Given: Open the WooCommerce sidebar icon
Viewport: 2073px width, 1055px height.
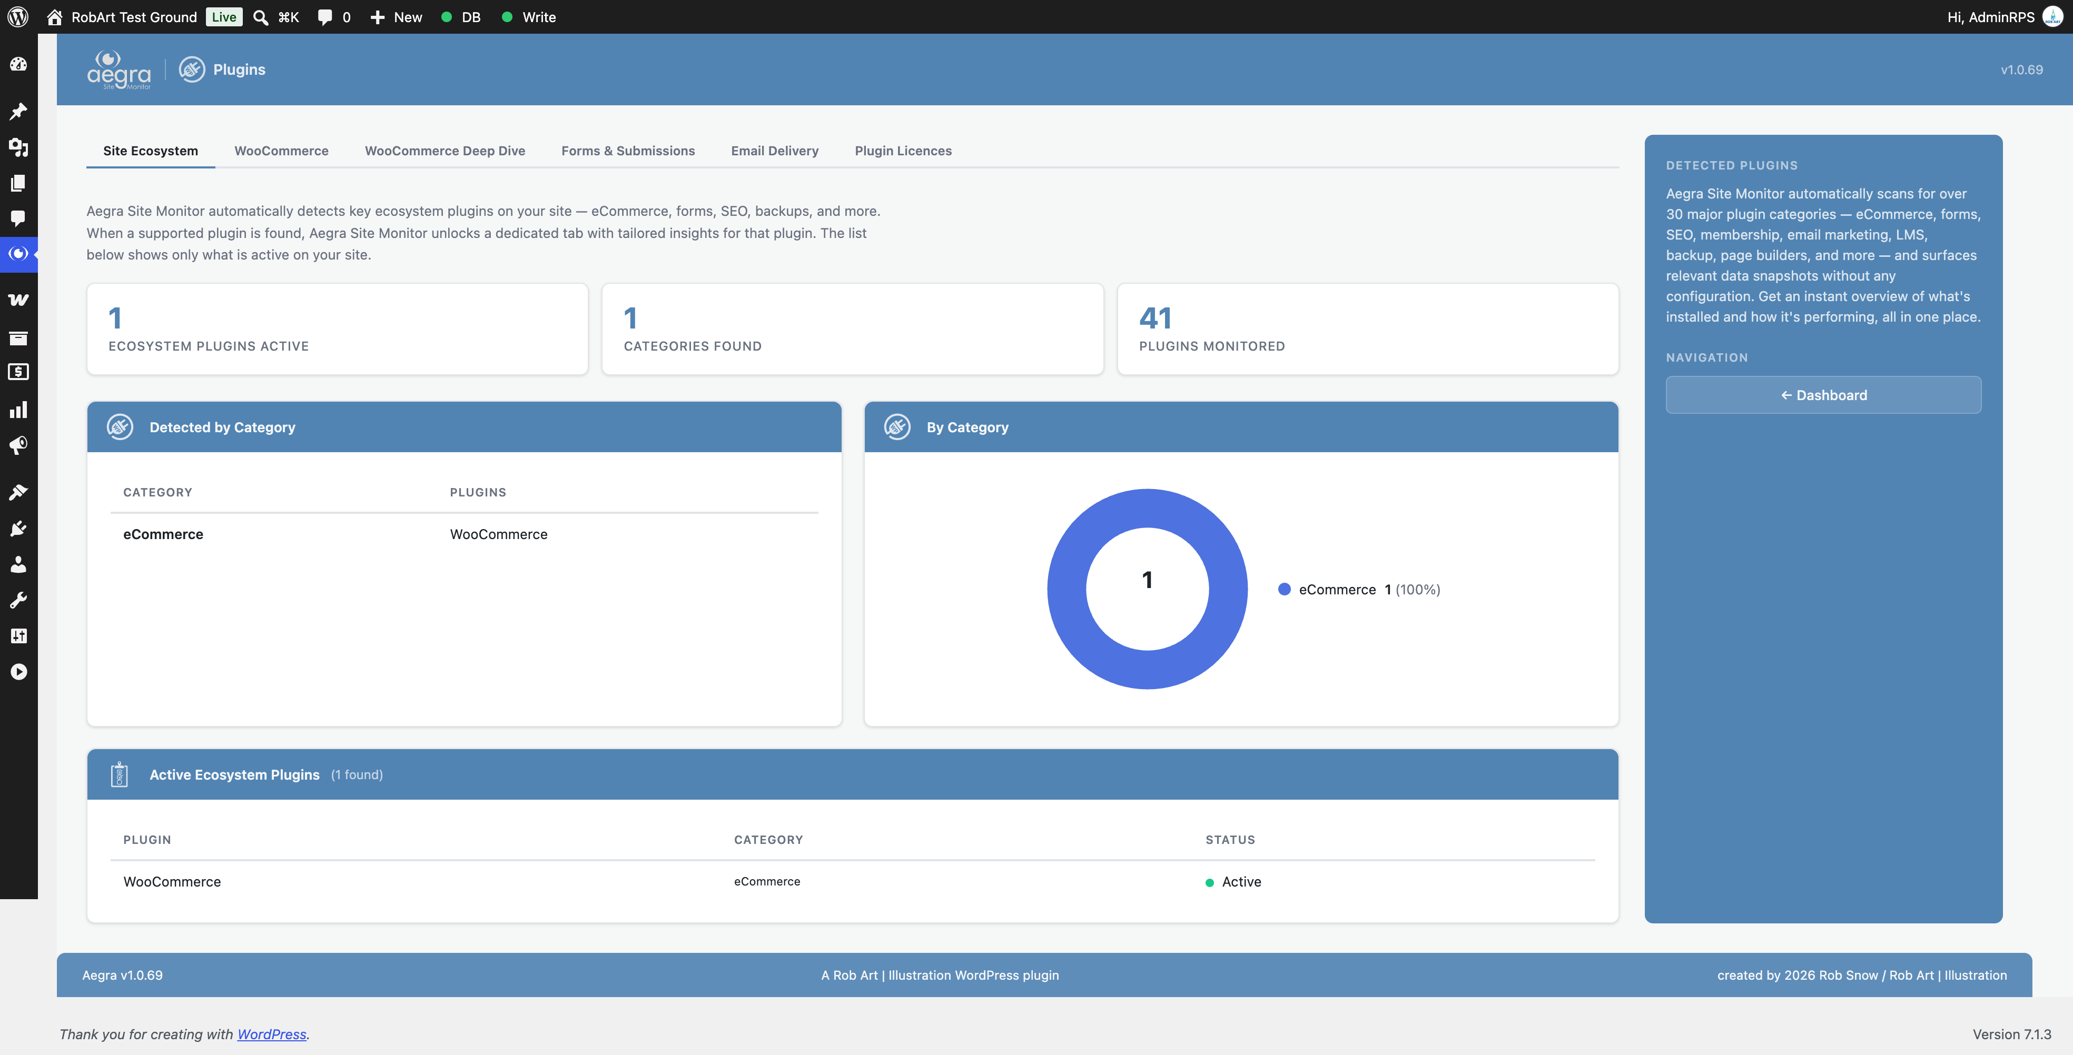Looking at the screenshot, I should tap(18, 300).
